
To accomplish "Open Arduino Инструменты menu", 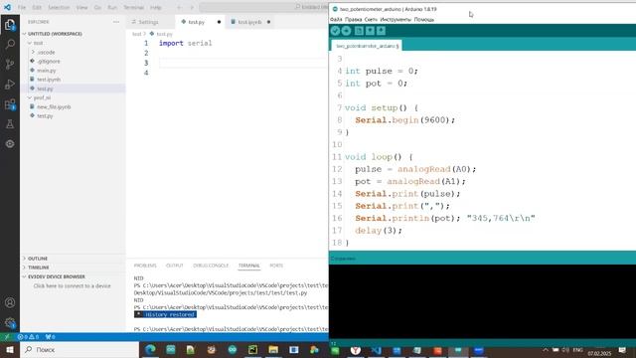I will pyautogui.click(x=396, y=20).
